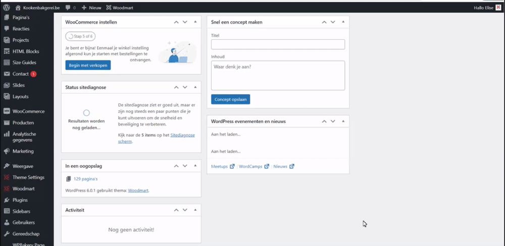Open the Woodmart sidebar menu label
This screenshot has height=246, width=505.
(x=24, y=189)
